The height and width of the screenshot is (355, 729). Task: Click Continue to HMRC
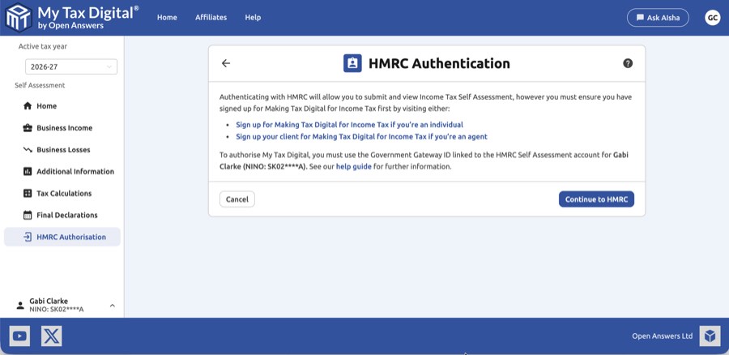(596, 199)
